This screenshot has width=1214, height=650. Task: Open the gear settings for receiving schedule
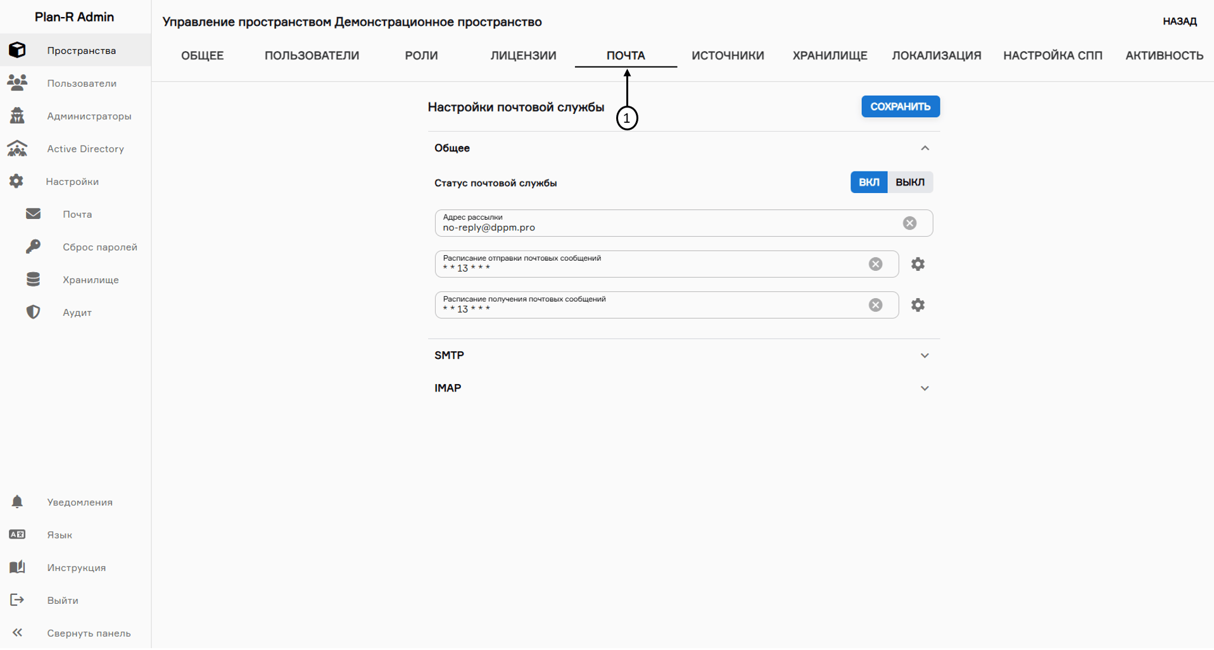coord(918,305)
